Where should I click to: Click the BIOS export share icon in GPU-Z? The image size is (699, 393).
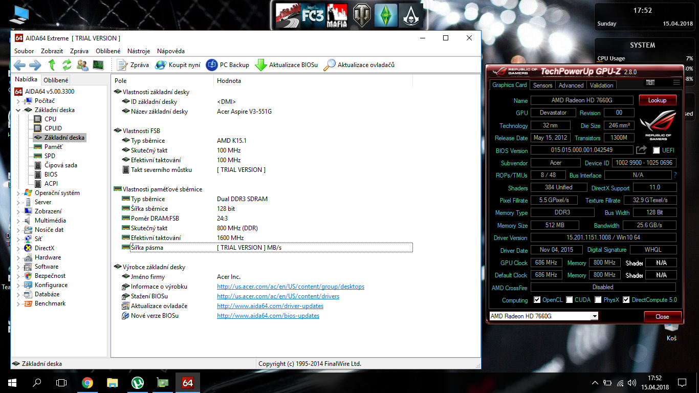tap(641, 150)
